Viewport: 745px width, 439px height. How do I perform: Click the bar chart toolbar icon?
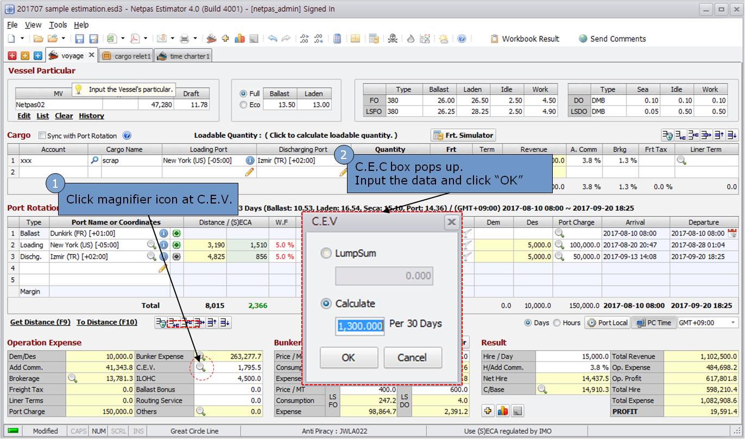(239, 39)
